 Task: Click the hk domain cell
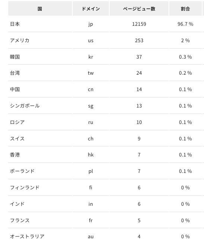91,155
